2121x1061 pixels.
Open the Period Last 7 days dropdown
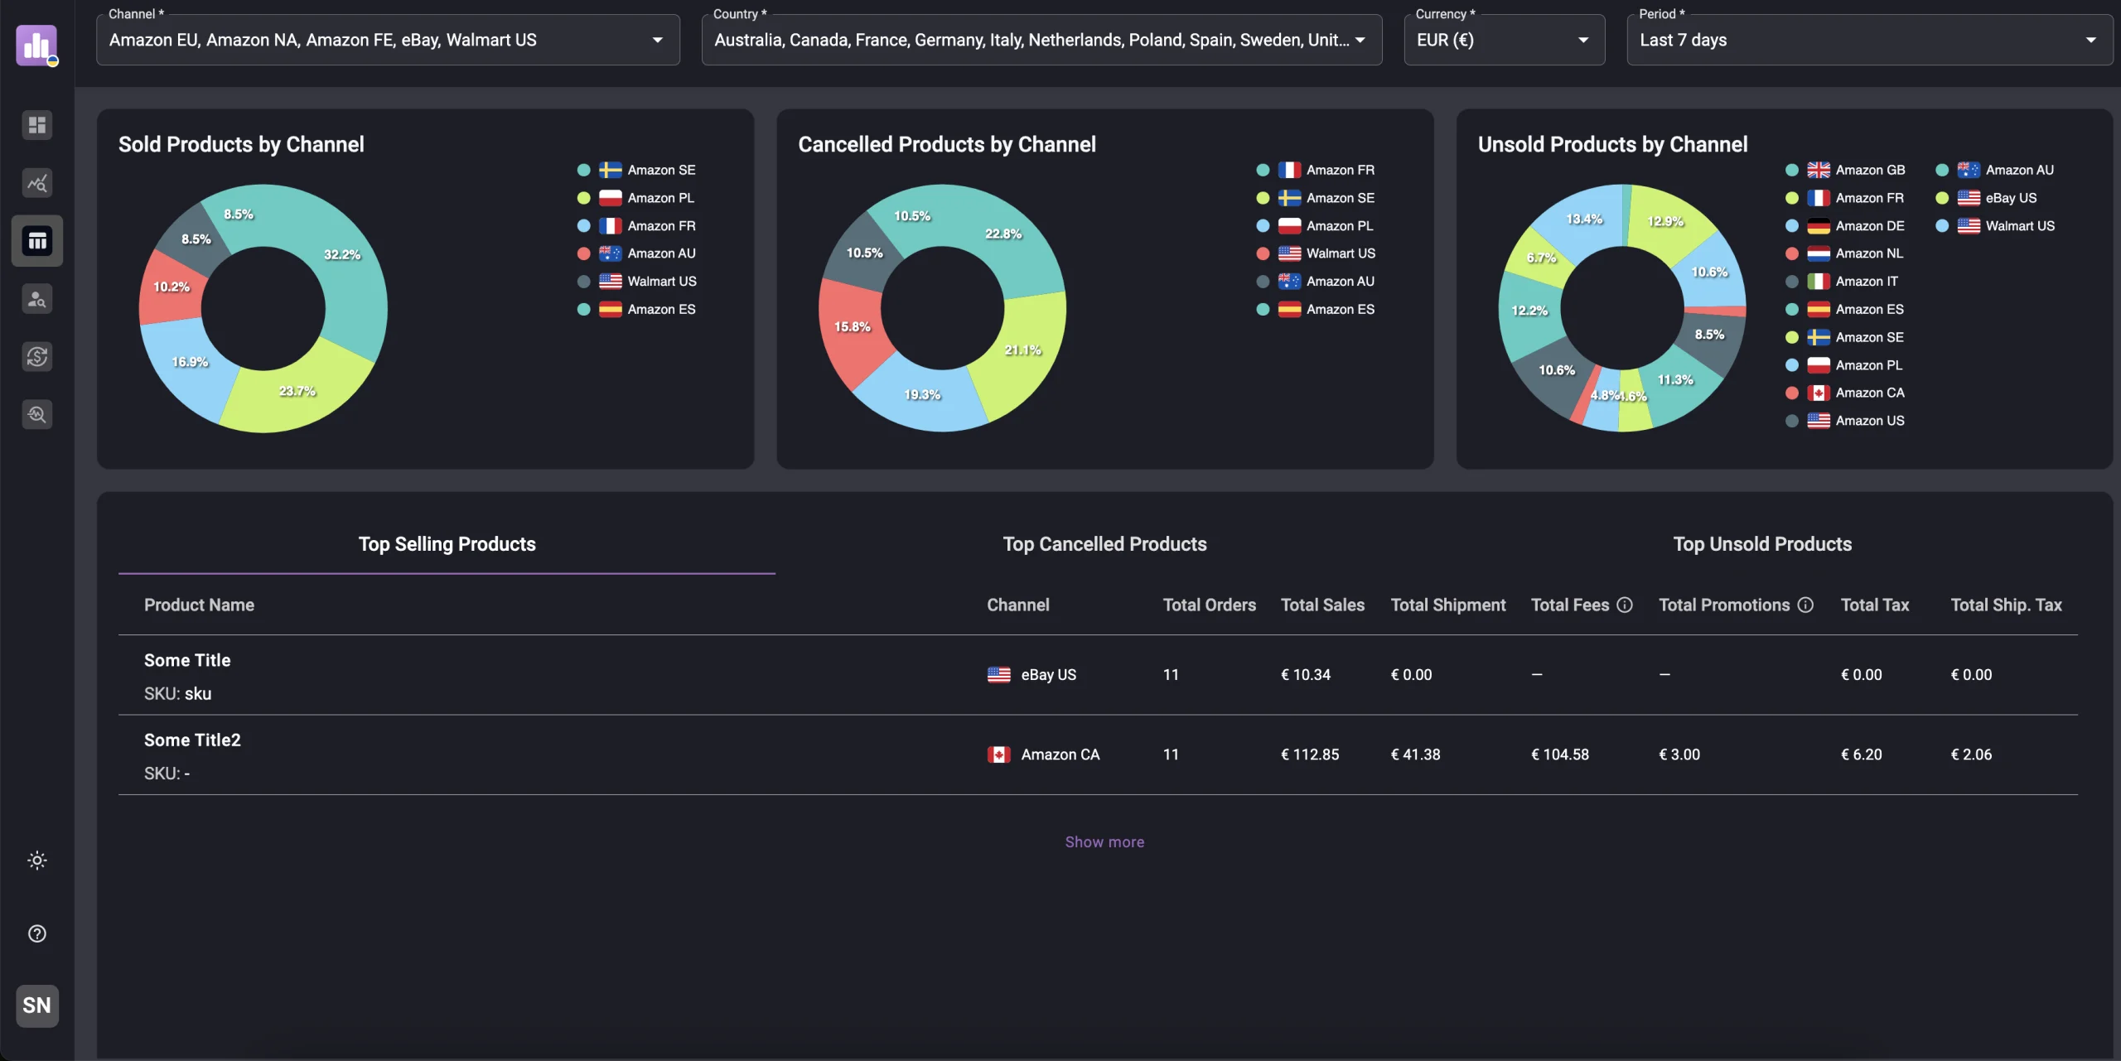click(x=2090, y=40)
